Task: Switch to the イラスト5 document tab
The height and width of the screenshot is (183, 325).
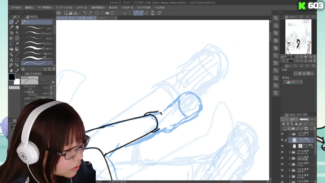Action: [x=107, y=18]
